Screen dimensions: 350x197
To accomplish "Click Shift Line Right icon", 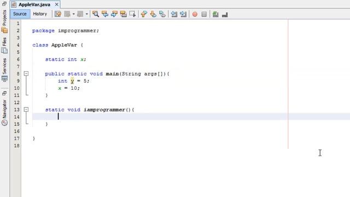I will pyautogui.click(x=183, y=14).
